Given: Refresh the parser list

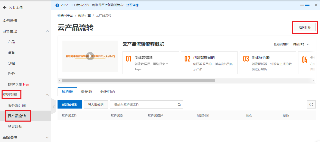Looking at the screenshot, I should pos(311,104).
